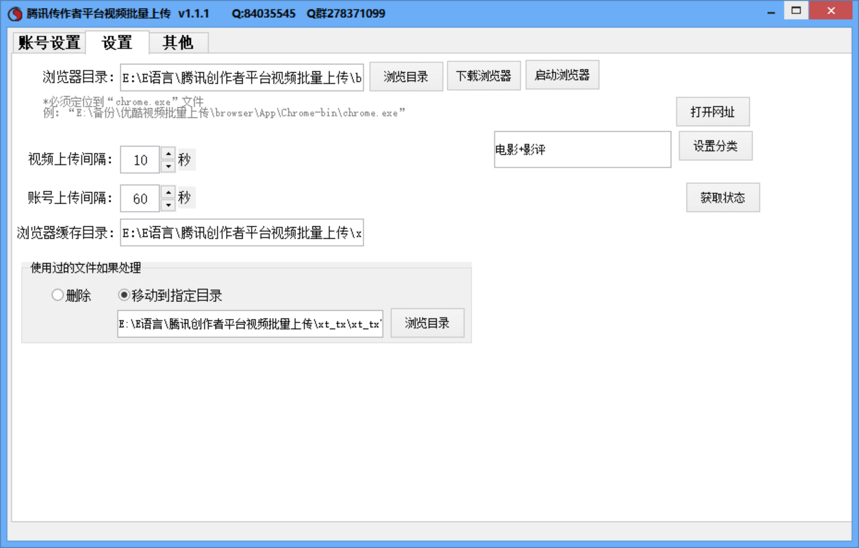859x548 pixels.
Task: Click 浏览目录 button next to browser path
Action: point(406,77)
